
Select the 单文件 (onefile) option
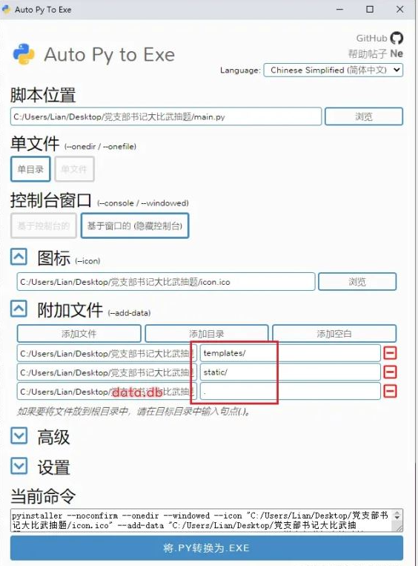pos(74,169)
